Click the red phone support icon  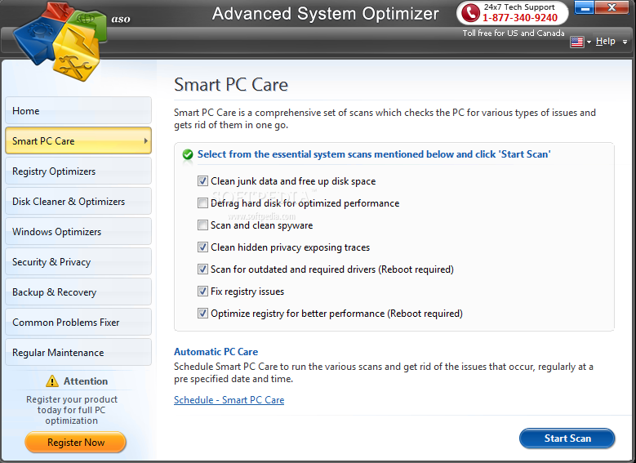pos(470,13)
